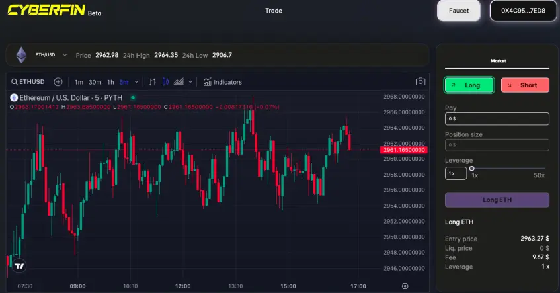This screenshot has height=293, width=560.
Task: Select the 5m timeframe
Action: tap(124, 82)
